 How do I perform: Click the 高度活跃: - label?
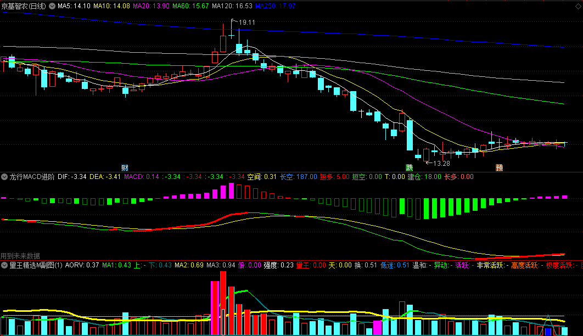527,265
